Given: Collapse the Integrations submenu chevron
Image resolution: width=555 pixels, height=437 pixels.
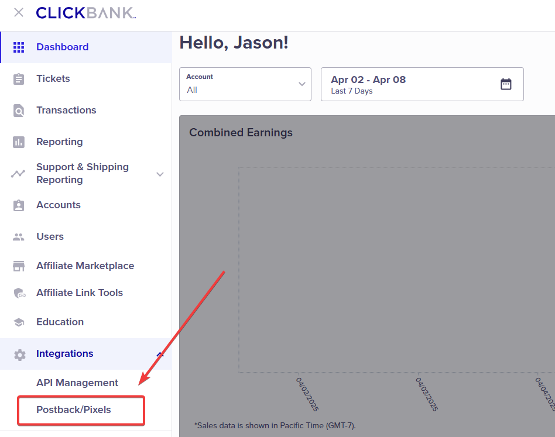Looking at the screenshot, I should pos(160,354).
